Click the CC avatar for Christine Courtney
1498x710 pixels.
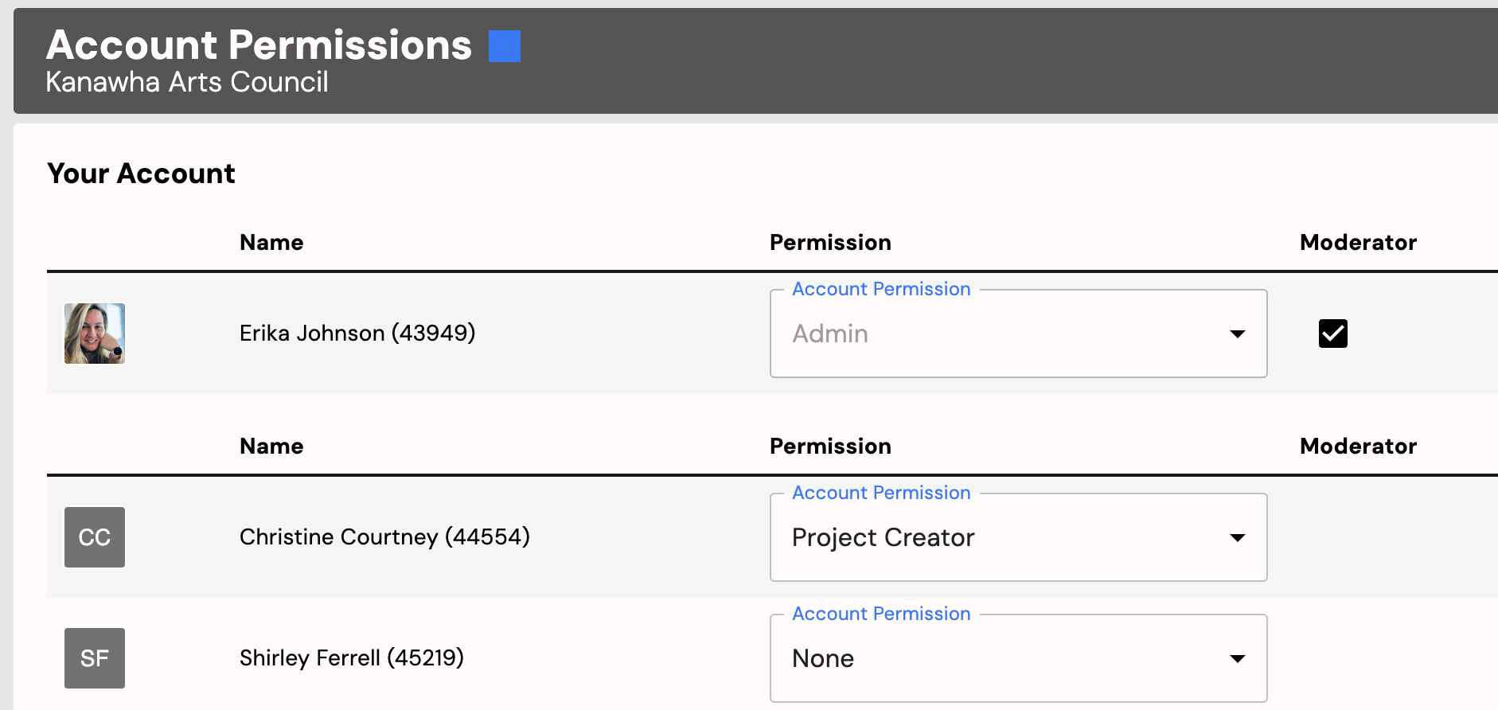click(95, 537)
